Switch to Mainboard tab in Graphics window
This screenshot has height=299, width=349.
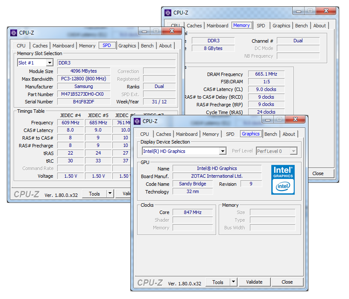pyautogui.click(x=187, y=134)
